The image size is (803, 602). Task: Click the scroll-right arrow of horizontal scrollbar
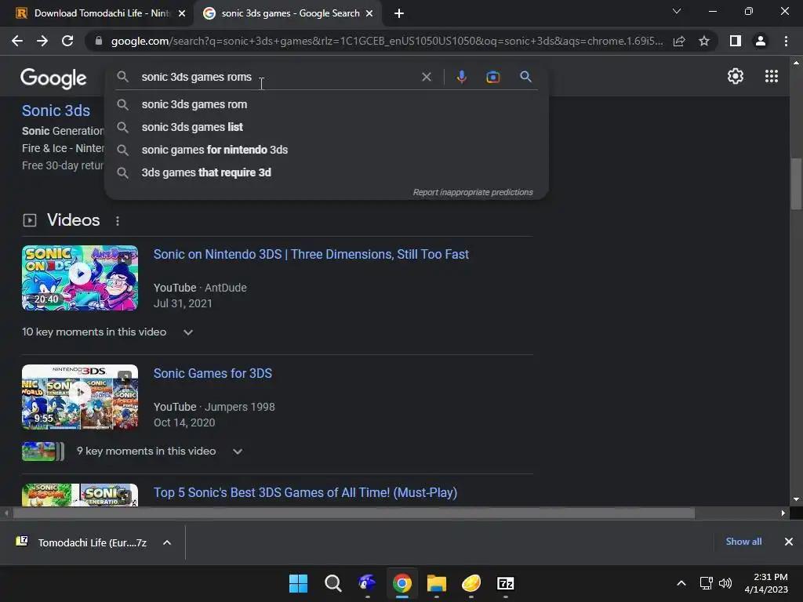click(x=783, y=513)
